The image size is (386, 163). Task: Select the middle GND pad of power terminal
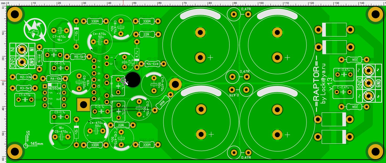click(369, 83)
